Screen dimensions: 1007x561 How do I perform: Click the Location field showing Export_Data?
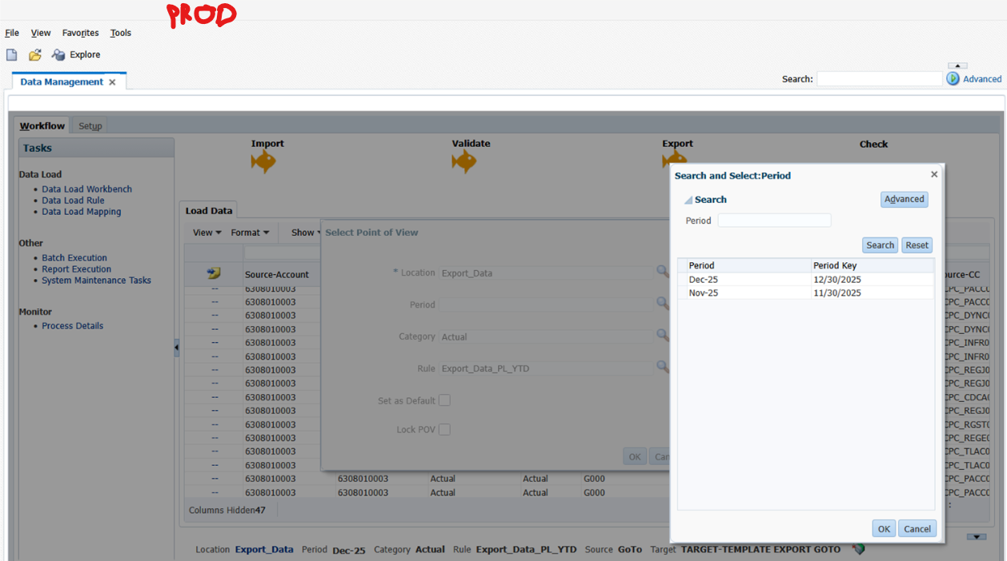(547, 273)
